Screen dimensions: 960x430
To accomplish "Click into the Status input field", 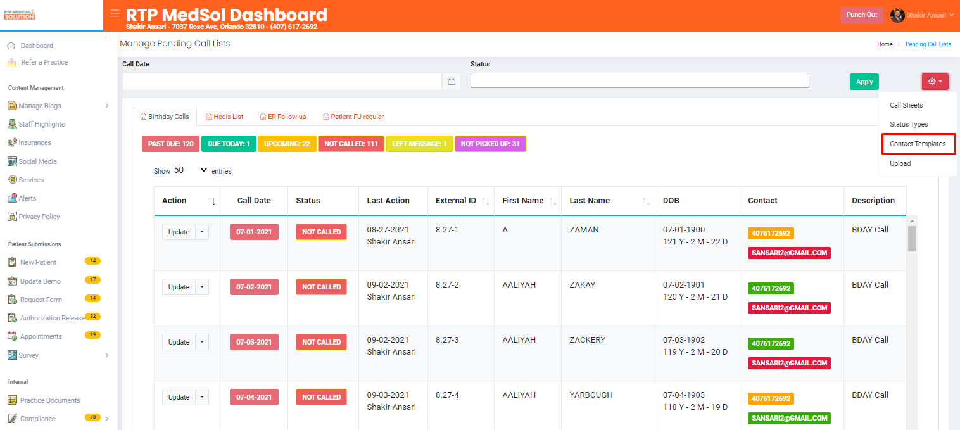I will [x=640, y=80].
